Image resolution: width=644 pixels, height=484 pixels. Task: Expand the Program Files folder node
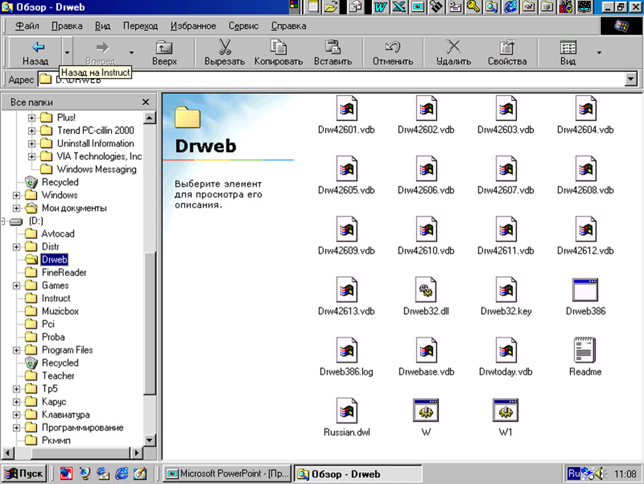point(16,350)
